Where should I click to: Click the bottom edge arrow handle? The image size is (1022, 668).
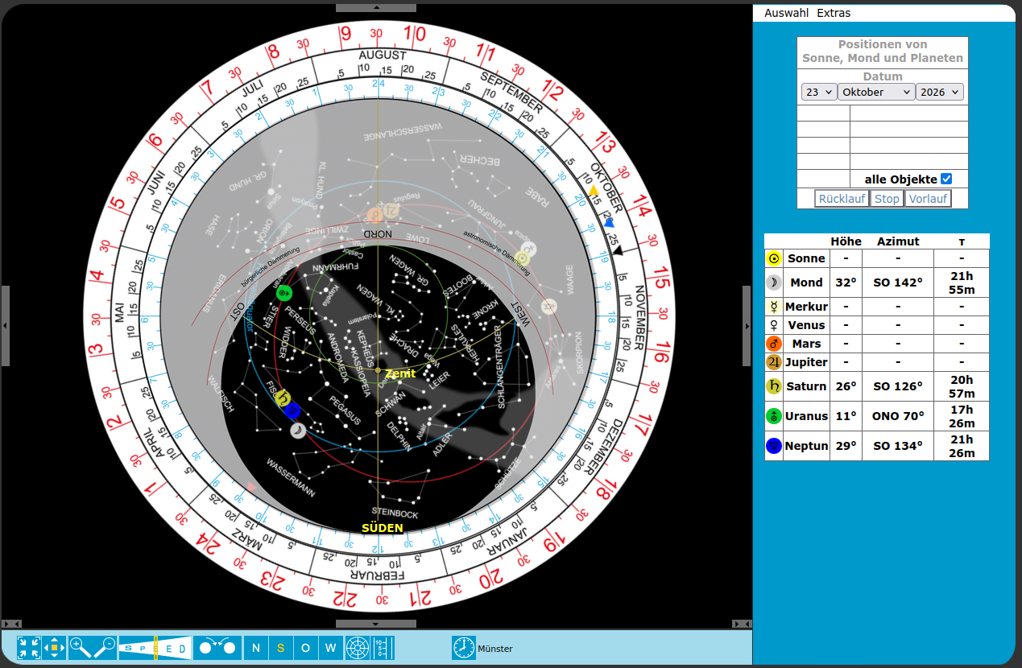(376, 624)
